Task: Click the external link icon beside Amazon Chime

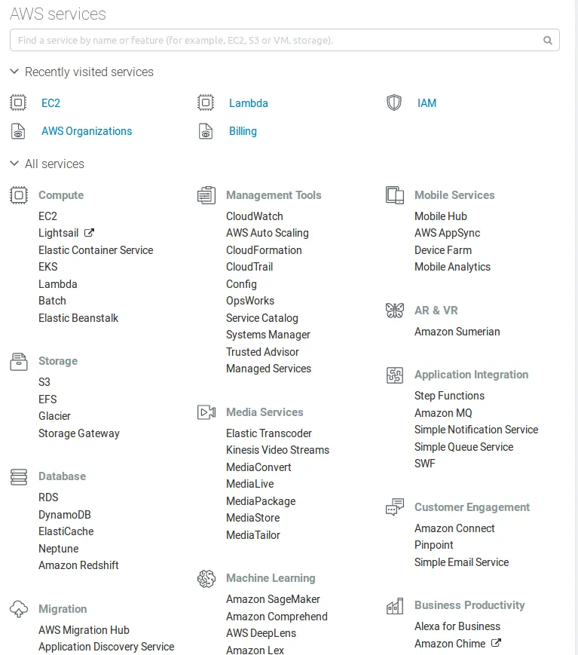Action: tap(496, 643)
